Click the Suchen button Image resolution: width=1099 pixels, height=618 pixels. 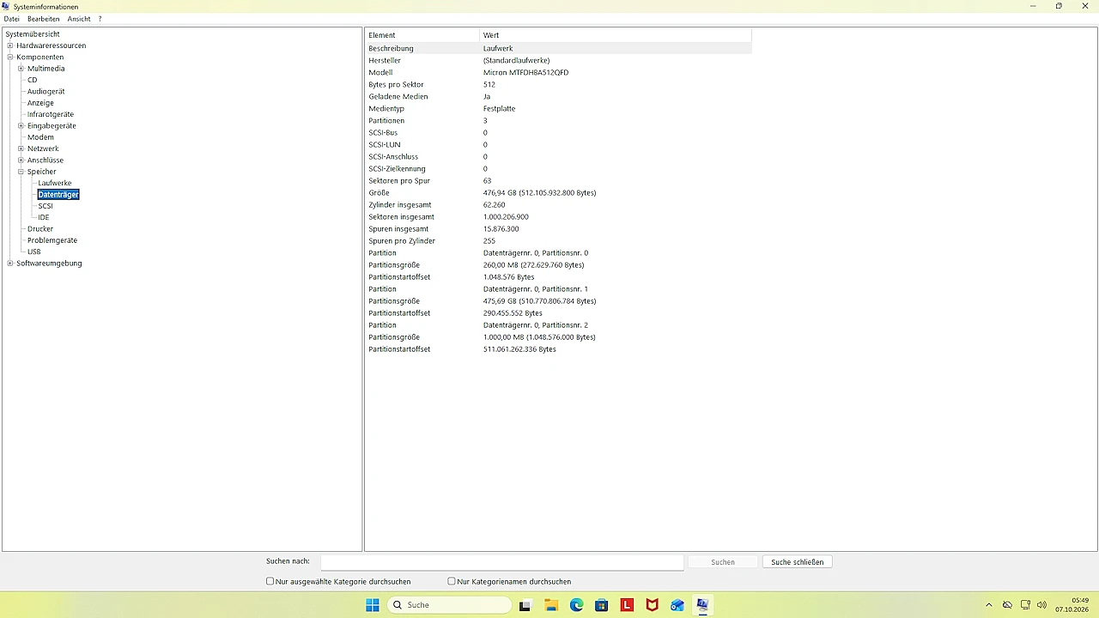pos(723,562)
